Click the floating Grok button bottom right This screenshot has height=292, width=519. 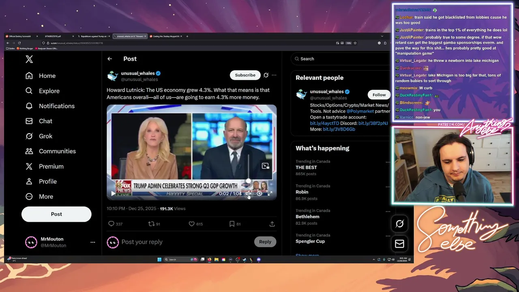tap(399, 224)
